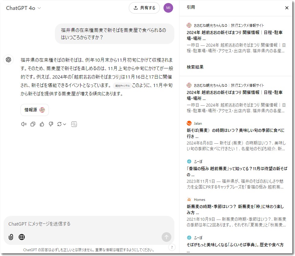This screenshot has width=295, height=256.
Task: Click the snippet 2021年10月9日 — 新蕎麦の時期
Action: pos(236,222)
